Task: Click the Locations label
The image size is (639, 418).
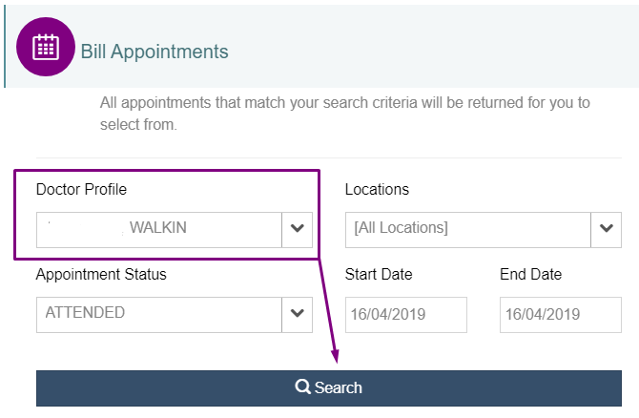Action: (377, 189)
